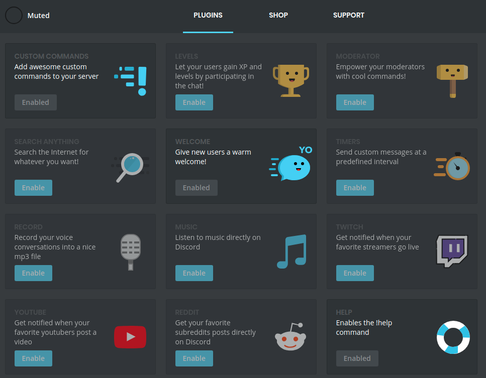Click the MODERATOR card title
The width and height of the screenshot is (486, 378).
(x=358, y=56)
